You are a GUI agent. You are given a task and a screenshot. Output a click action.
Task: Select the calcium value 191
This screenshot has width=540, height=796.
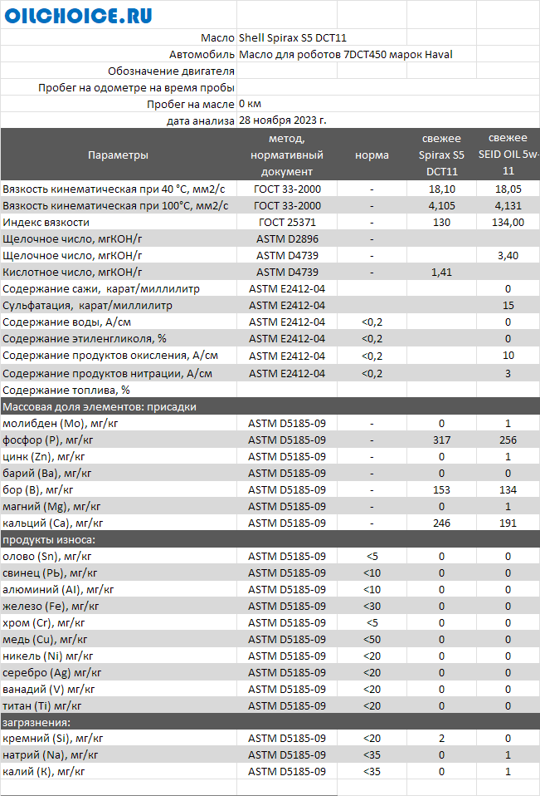pyautogui.click(x=508, y=523)
